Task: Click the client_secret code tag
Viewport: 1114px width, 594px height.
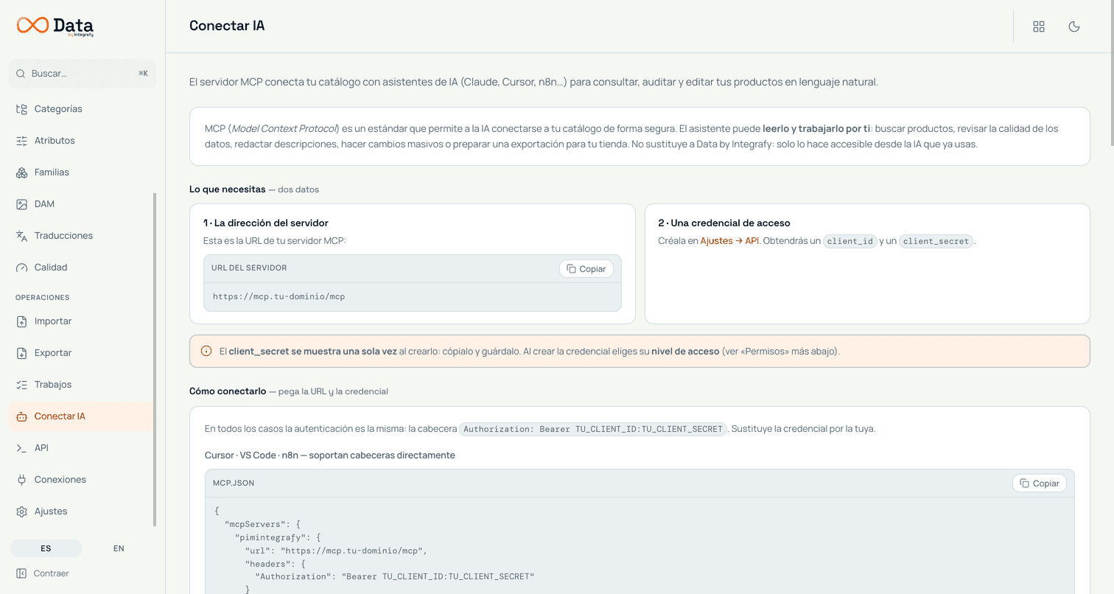Action: pos(936,241)
